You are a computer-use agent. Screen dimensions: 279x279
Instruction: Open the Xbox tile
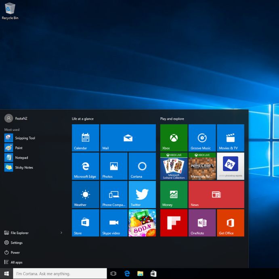174,138
